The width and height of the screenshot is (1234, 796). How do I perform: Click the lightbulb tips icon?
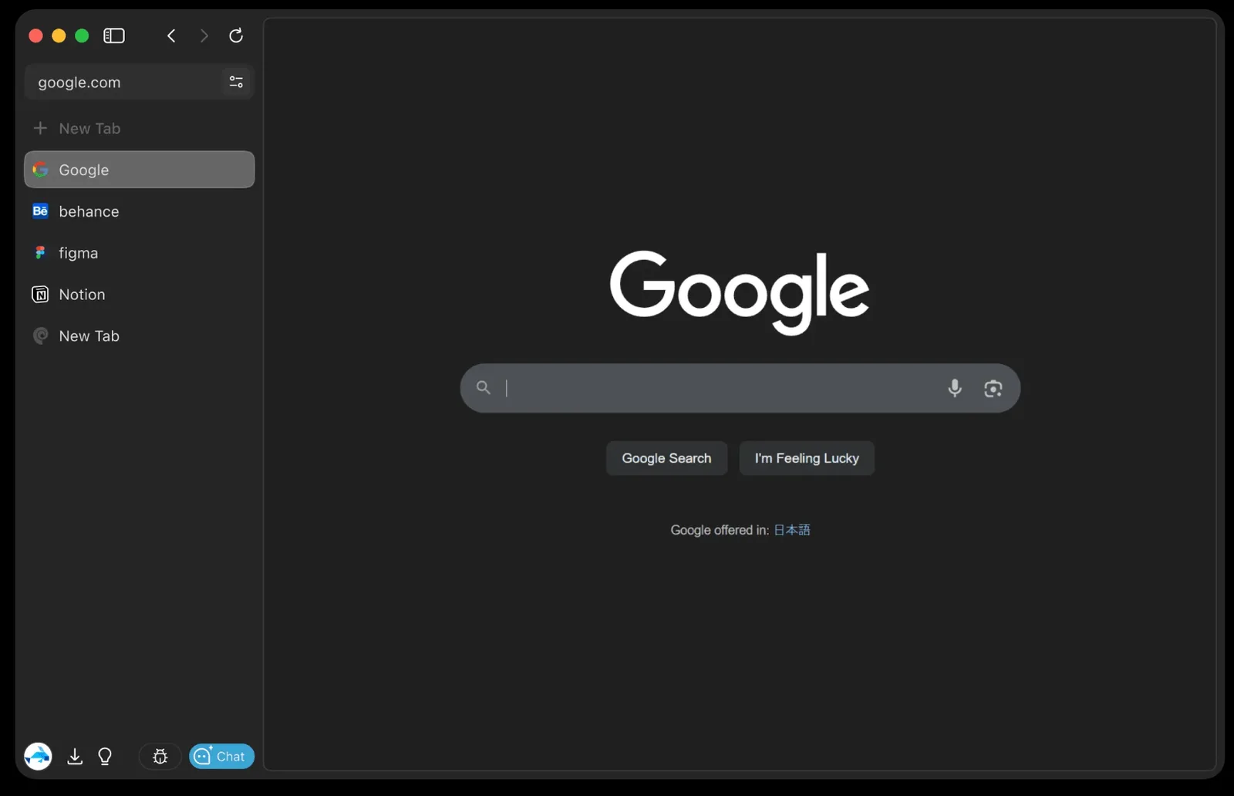tap(105, 757)
